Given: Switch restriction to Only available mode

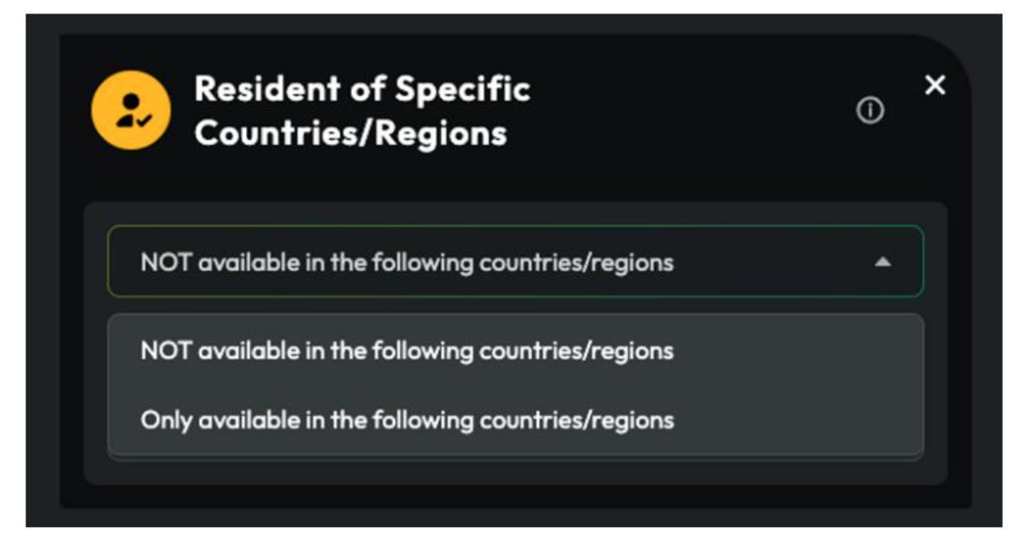Looking at the screenshot, I should pyautogui.click(x=407, y=420).
